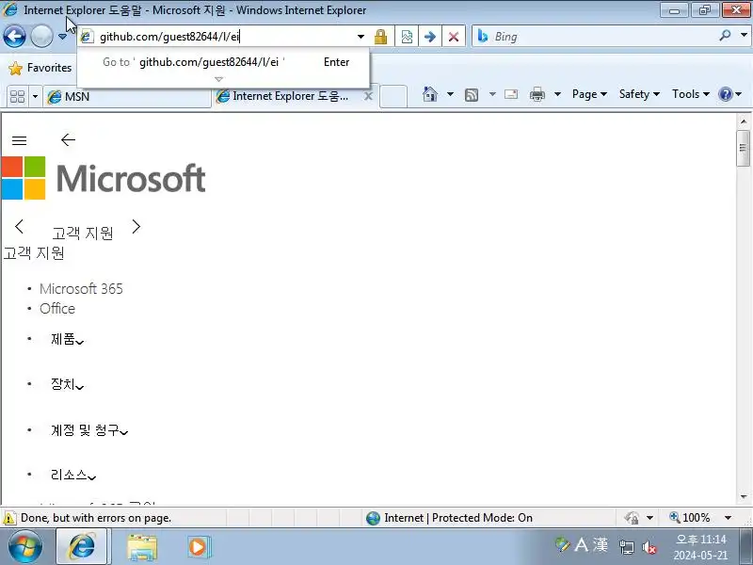Open a new blank tab

click(x=393, y=96)
